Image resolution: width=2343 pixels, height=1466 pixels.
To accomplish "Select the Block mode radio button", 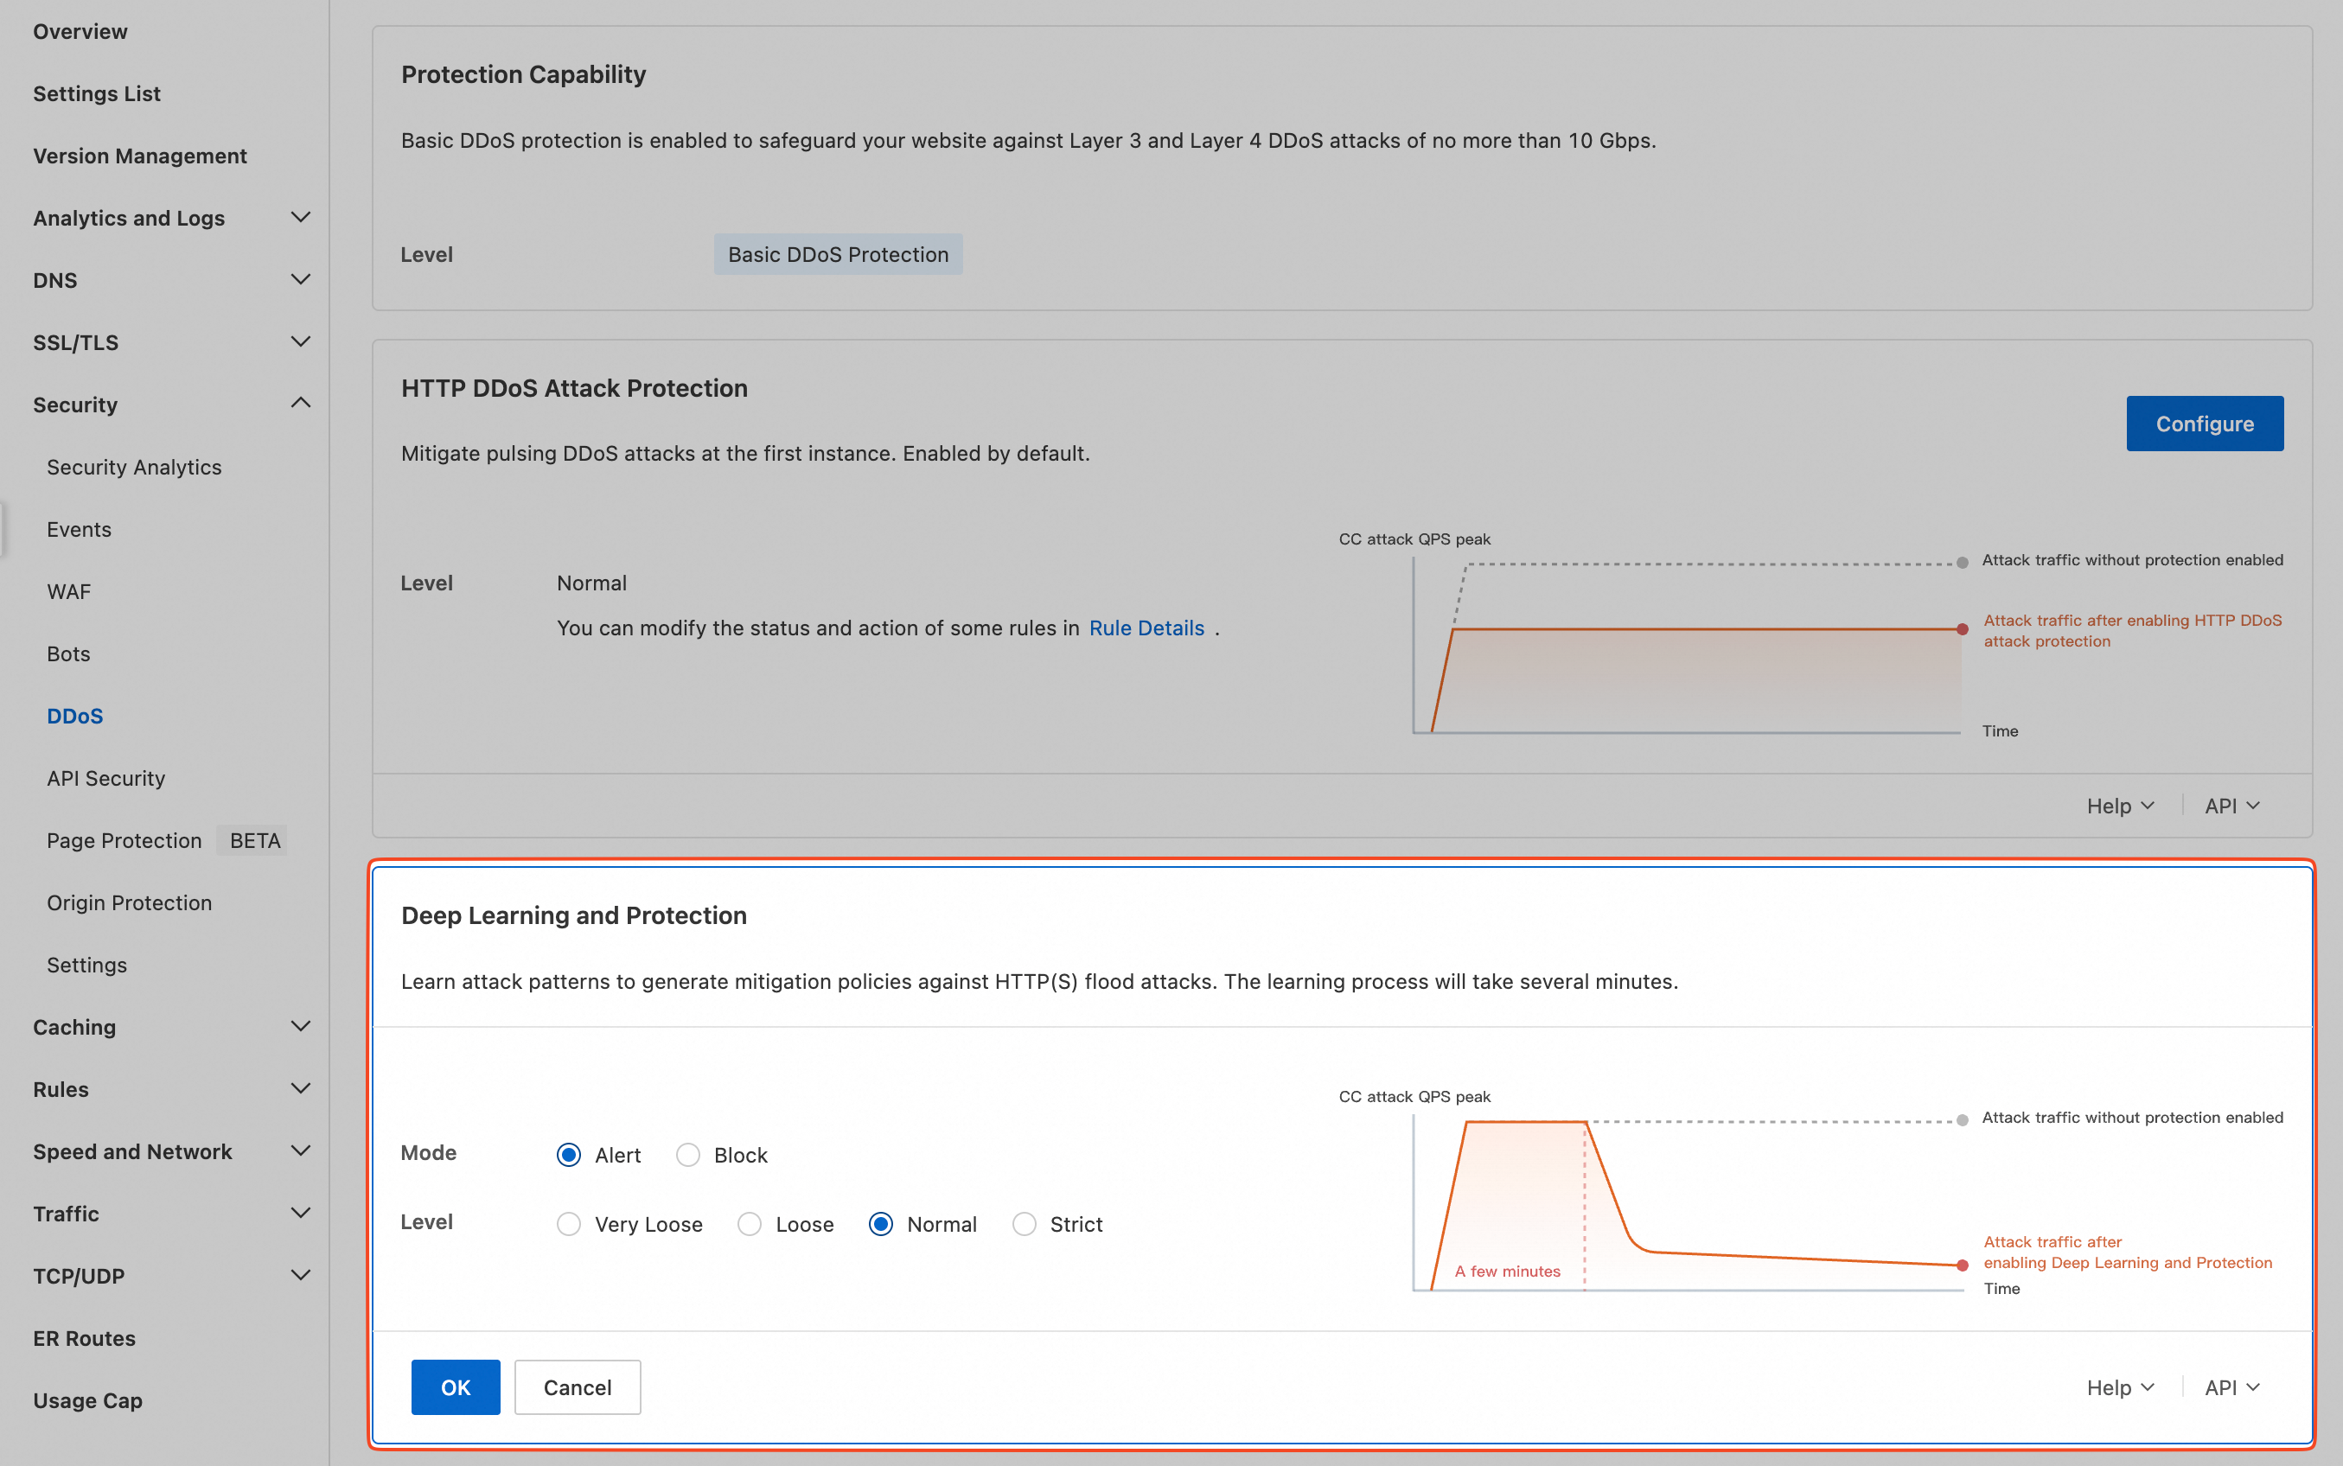I will click(x=687, y=1155).
